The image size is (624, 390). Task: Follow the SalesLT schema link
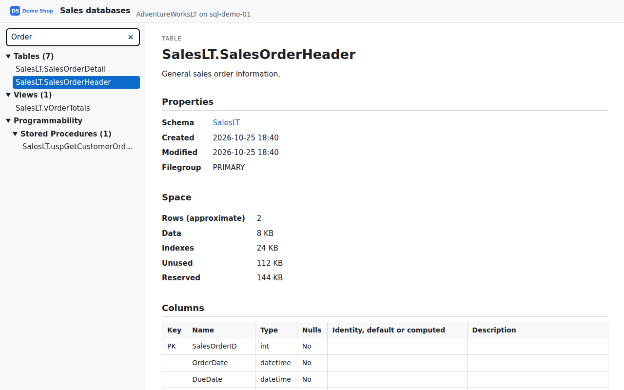[226, 123]
